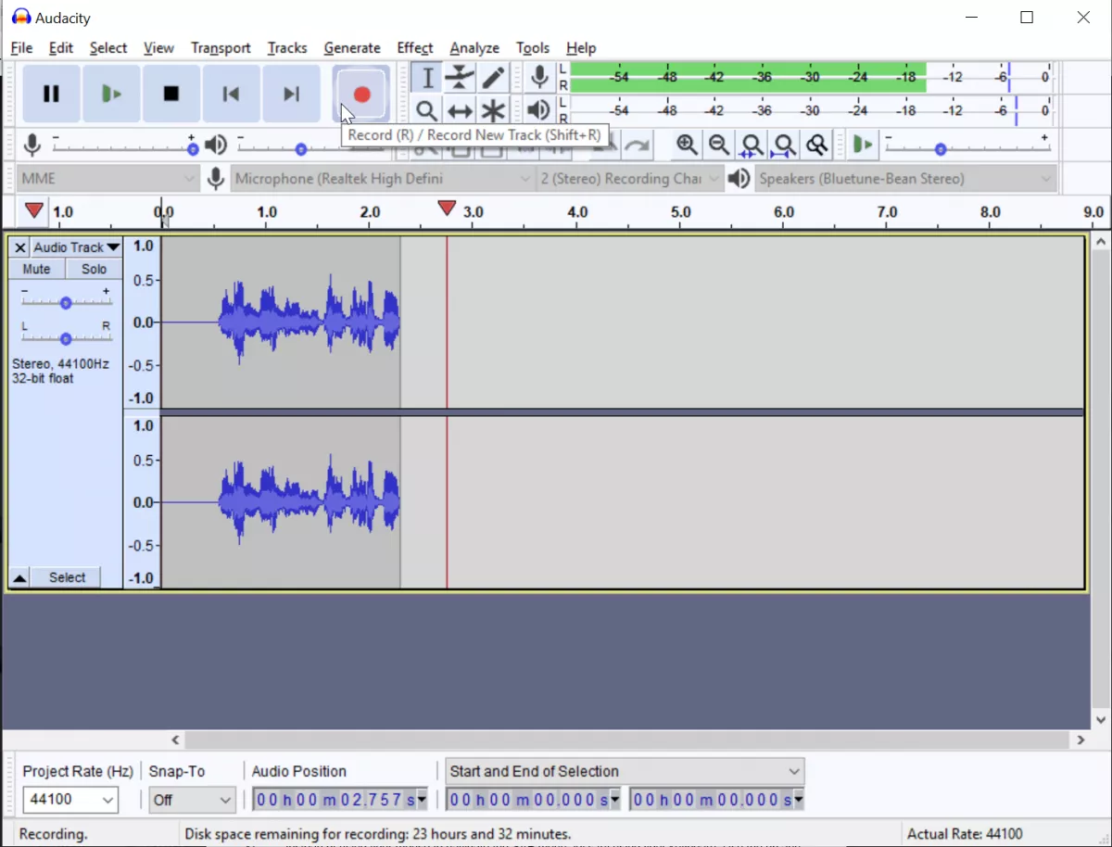This screenshot has width=1112, height=847.
Task: Click the red Record button
Action: pos(361,94)
